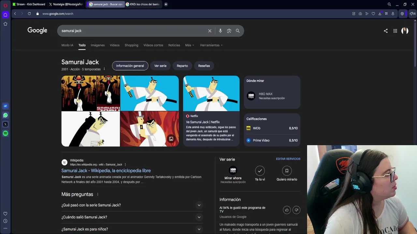This screenshot has width=417, height=234.
Task: Switch to KND los chicos del barrio tab
Action: click(143, 4)
